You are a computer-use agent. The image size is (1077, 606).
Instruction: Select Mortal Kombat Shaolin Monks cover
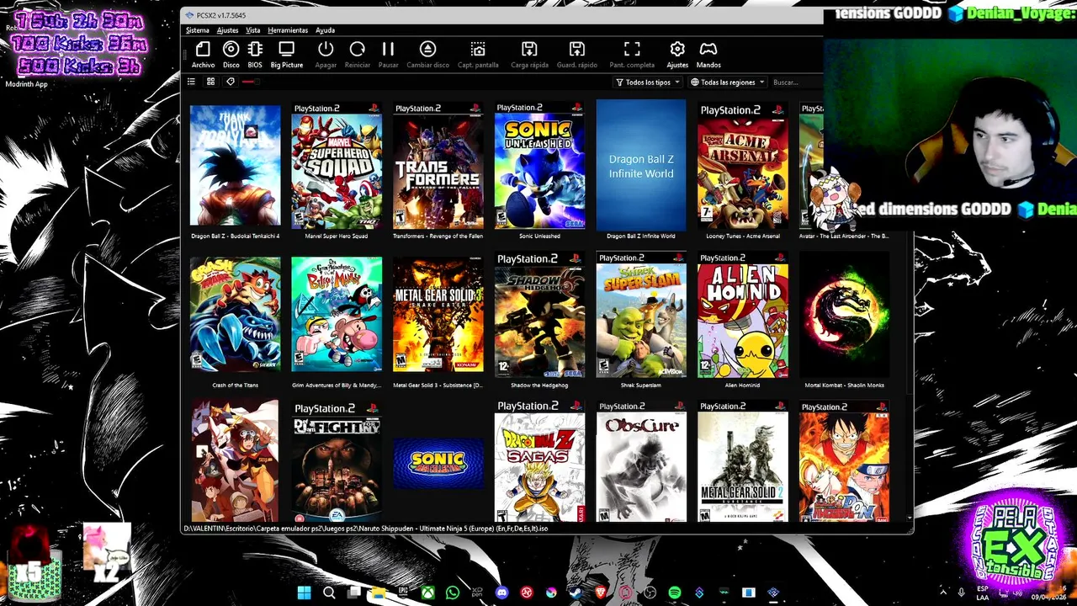(844, 314)
